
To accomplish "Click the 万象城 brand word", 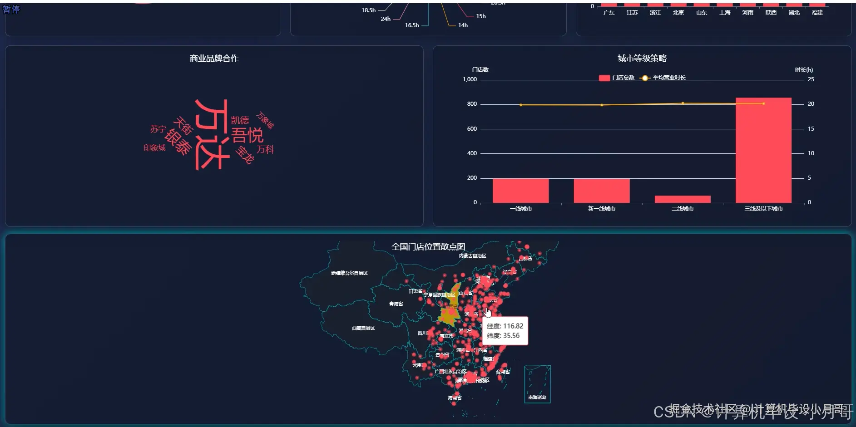I will click(x=265, y=120).
